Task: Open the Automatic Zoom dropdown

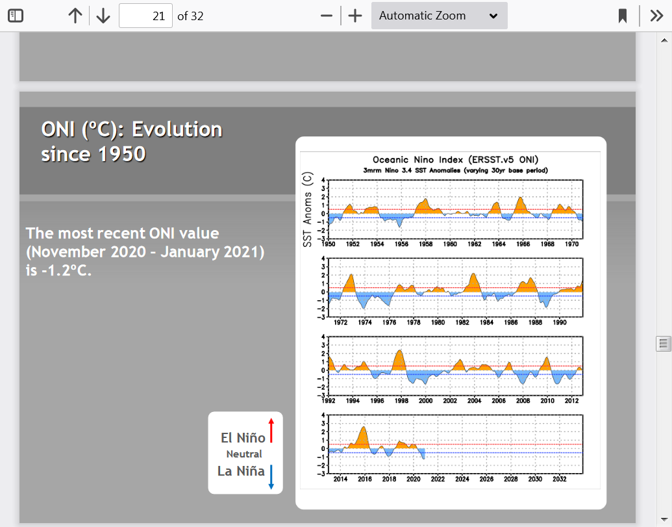Action: 439,16
